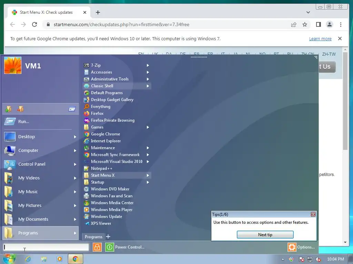Expand the Start Menu X submenu arrow

[x=148, y=175]
